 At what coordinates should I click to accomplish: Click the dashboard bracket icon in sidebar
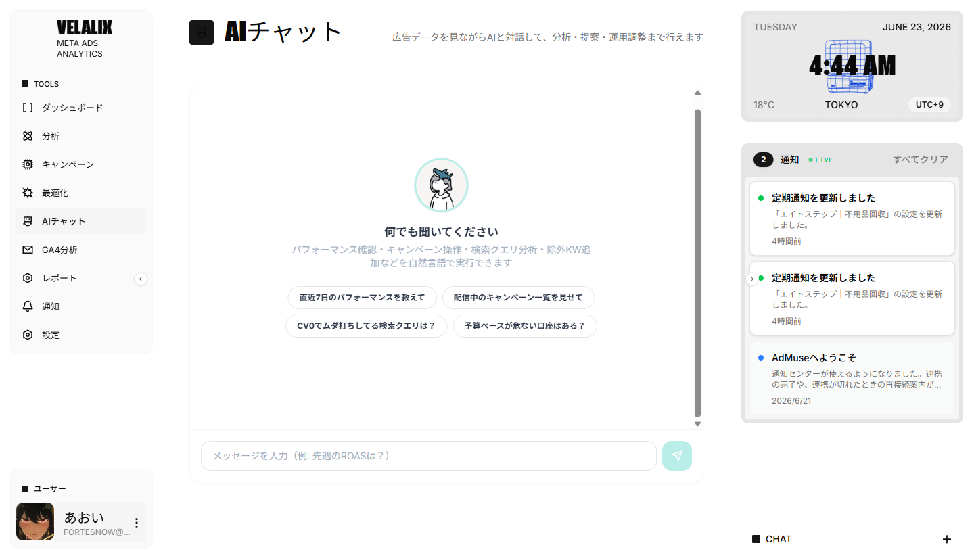[x=28, y=108]
